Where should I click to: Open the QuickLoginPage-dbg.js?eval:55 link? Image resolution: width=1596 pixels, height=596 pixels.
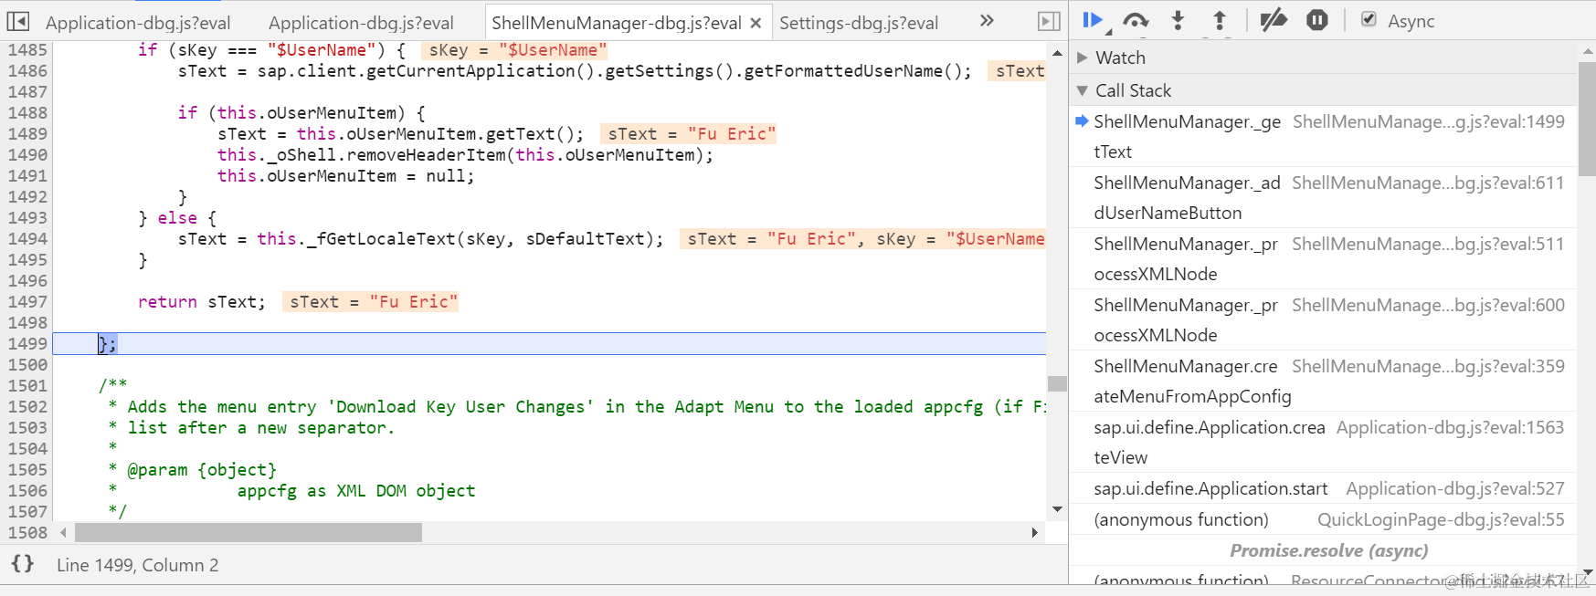pyautogui.click(x=1441, y=519)
